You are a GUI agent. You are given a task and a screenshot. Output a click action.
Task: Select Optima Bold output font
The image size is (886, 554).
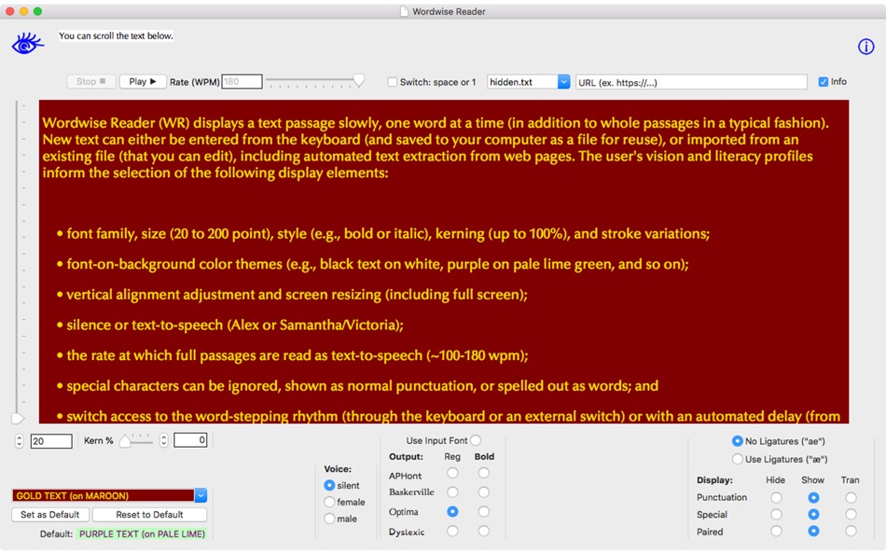tap(484, 512)
